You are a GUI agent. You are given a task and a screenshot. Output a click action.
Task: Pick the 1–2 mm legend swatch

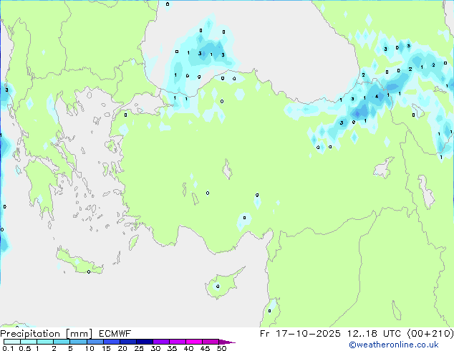tap(45, 342)
